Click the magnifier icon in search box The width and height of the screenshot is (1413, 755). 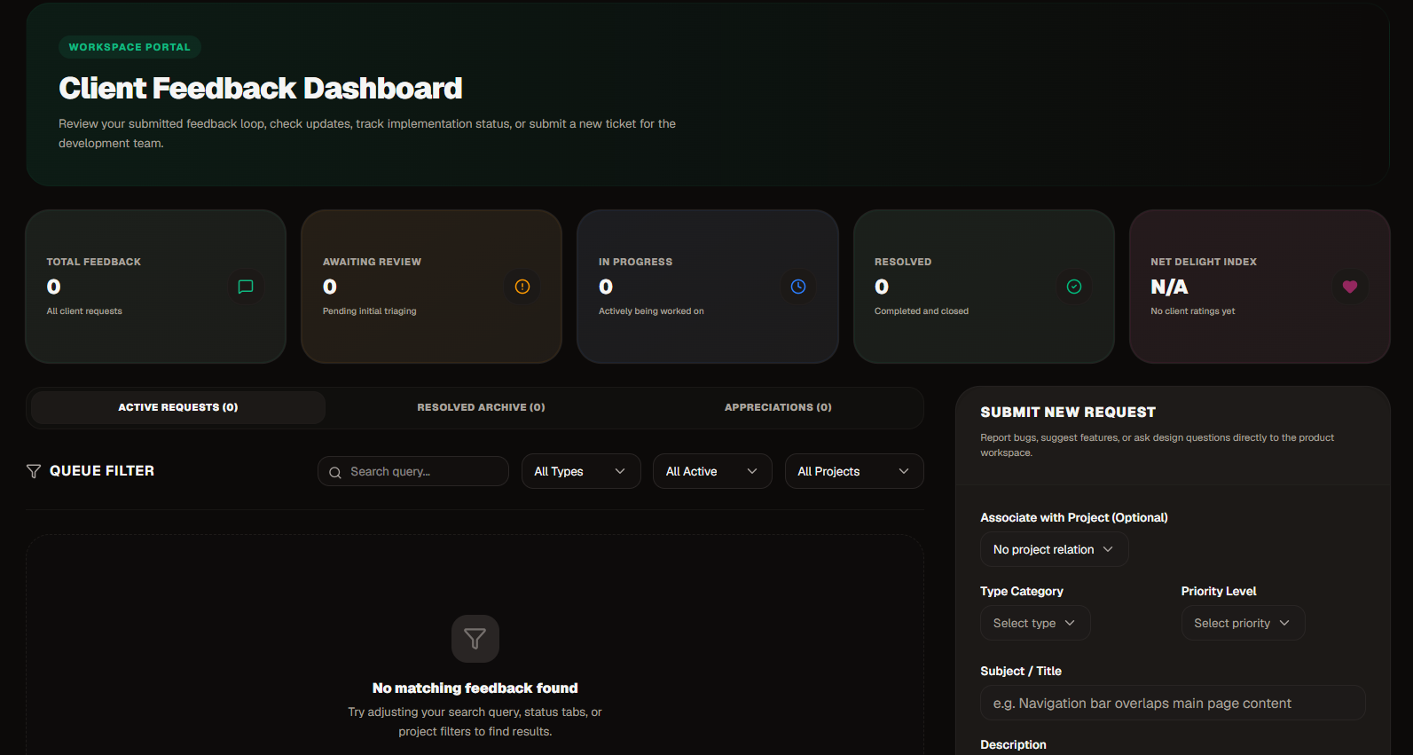[335, 472]
